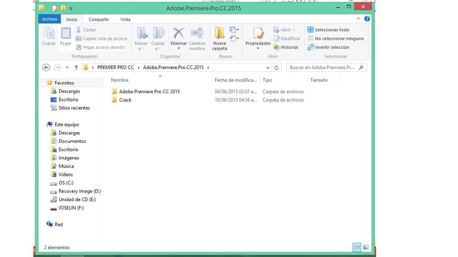
Task: Collapse the ribbon with chevron
Action: pos(358,19)
